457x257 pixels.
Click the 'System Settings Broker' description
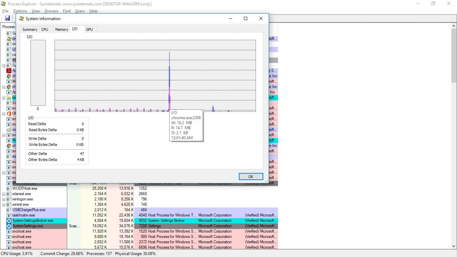(166, 220)
